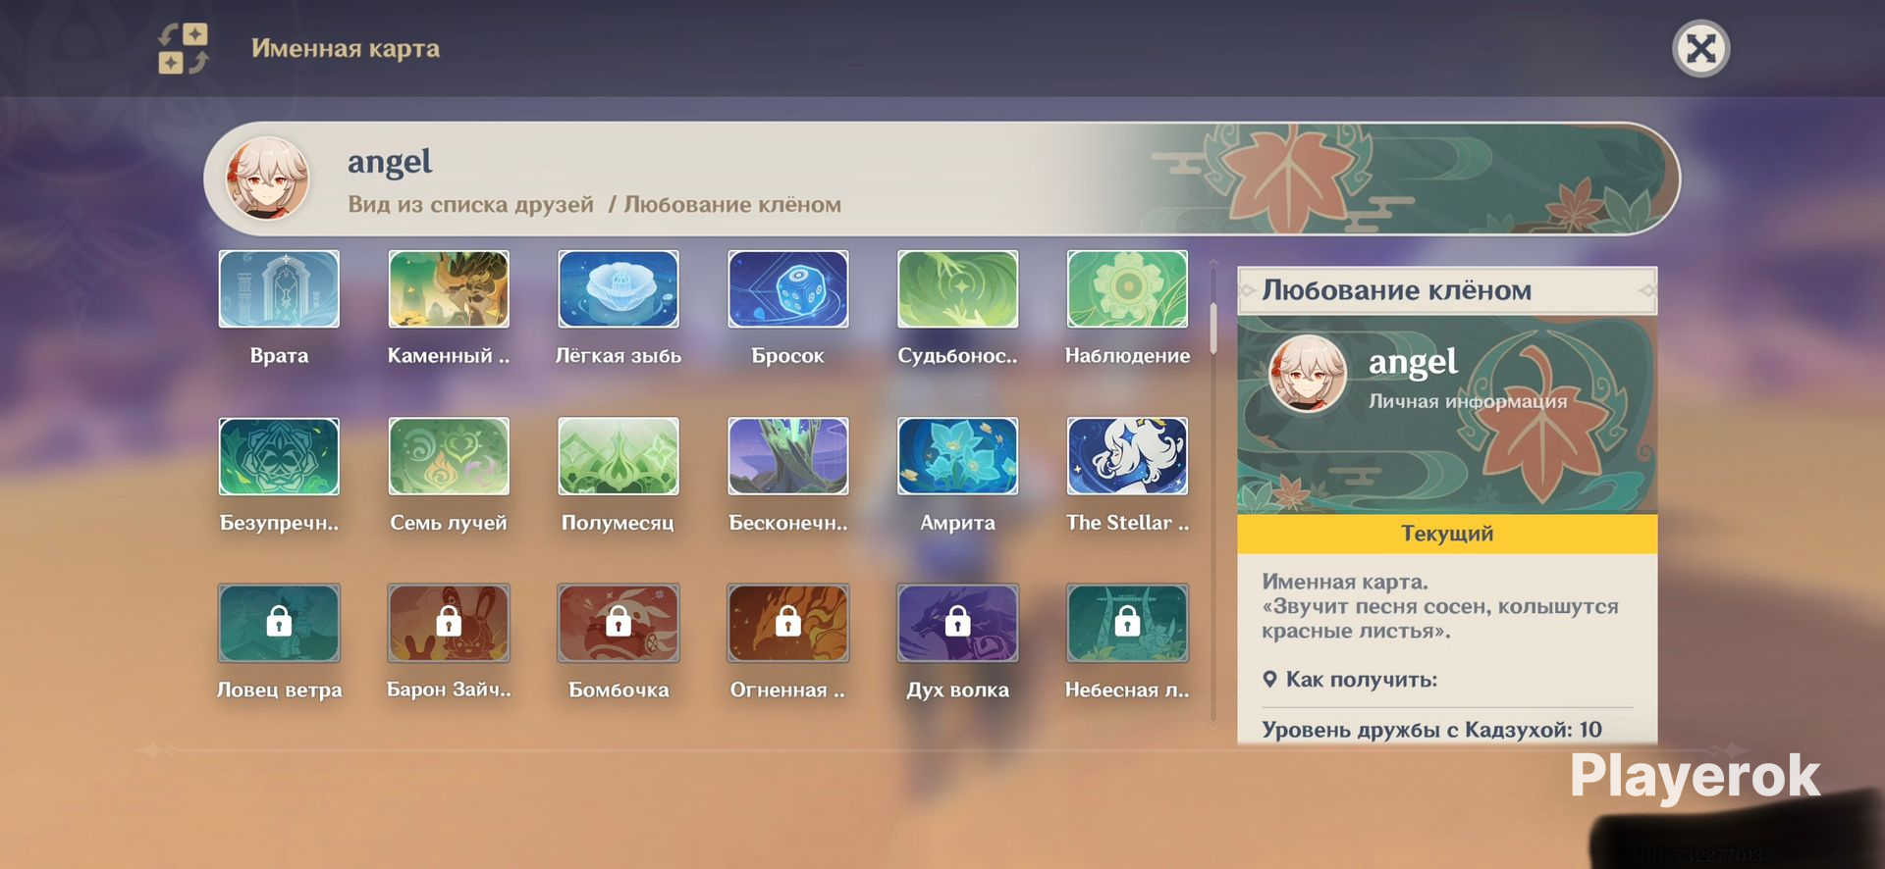Click the Текущий yellow status bar
The height and width of the screenshot is (869, 1885).
(1447, 534)
